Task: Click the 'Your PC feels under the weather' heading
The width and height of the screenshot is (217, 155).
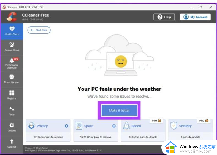Action: (120, 89)
